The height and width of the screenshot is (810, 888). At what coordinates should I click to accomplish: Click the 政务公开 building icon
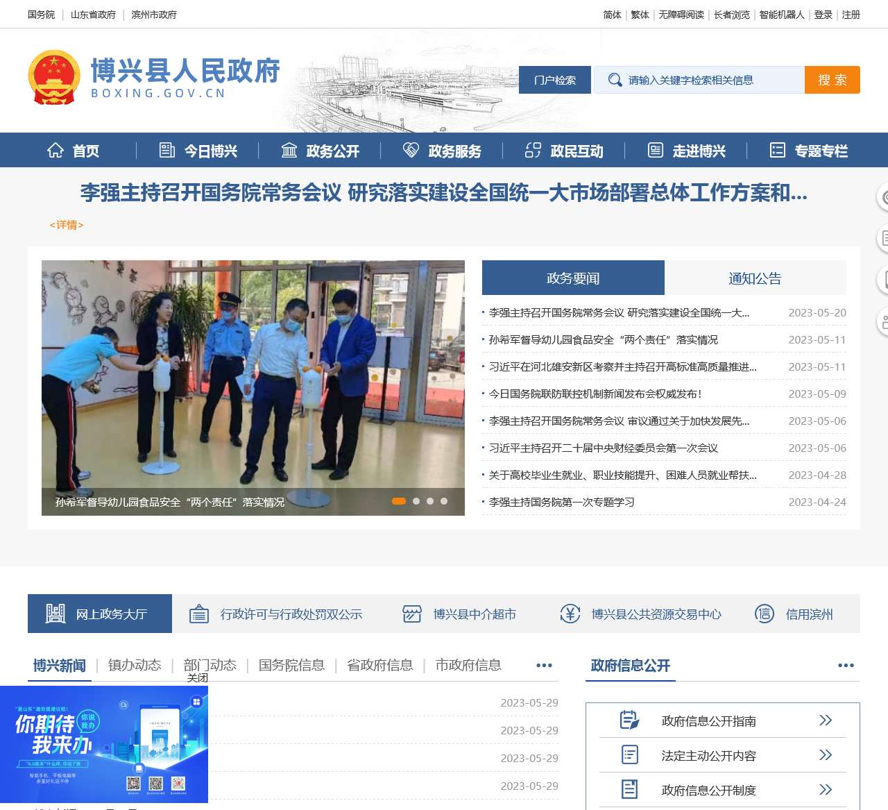(289, 151)
